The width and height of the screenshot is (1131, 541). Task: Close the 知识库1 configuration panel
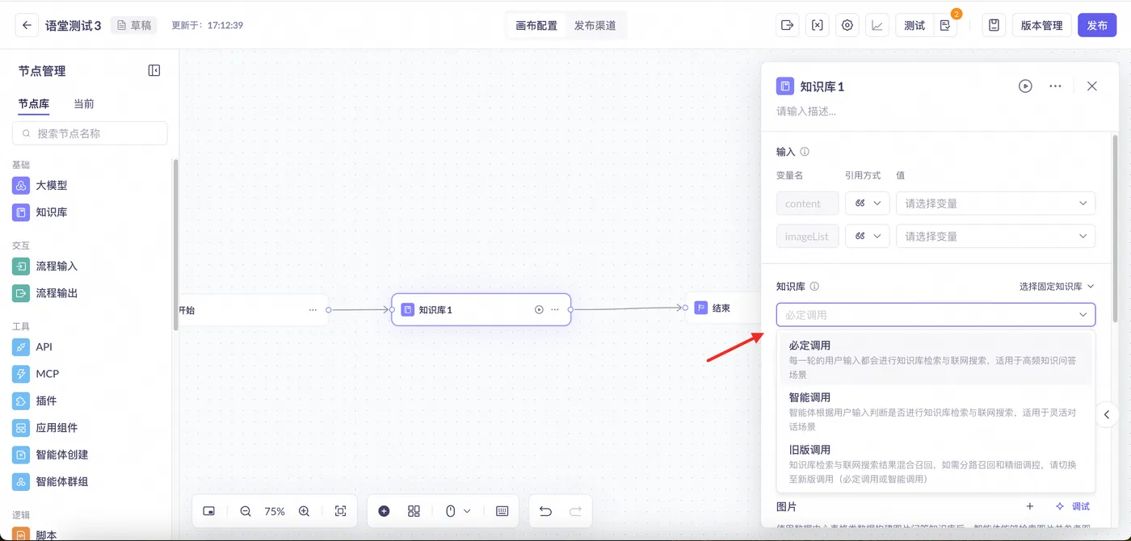coord(1092,86)
